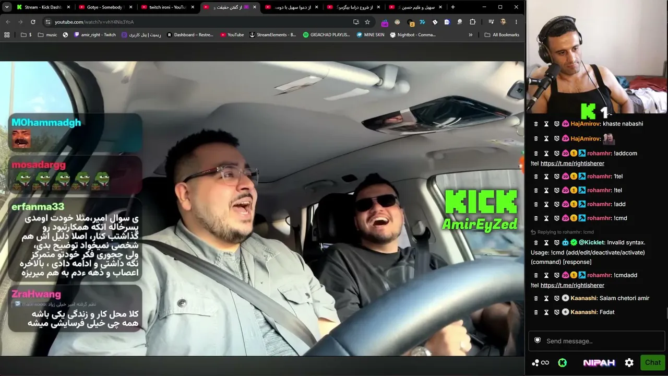
Task: Open the amir_right - Twitch bookmark
Action: (95, 35)
